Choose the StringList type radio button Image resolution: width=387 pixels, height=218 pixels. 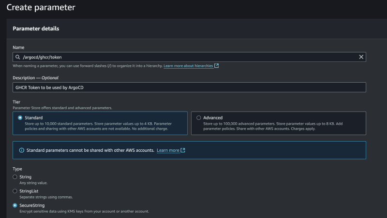pyautogui.click(x=15, y=191)
